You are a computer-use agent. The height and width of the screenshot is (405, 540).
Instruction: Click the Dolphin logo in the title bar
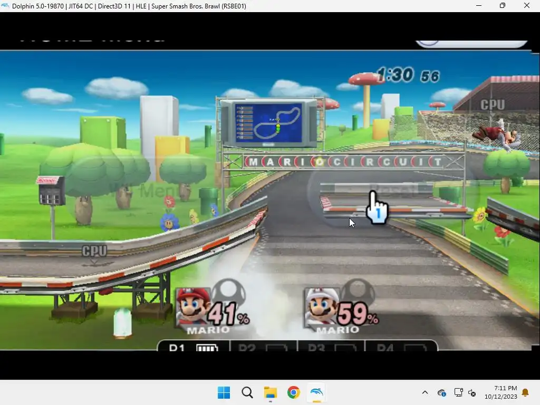coord(5,5)
